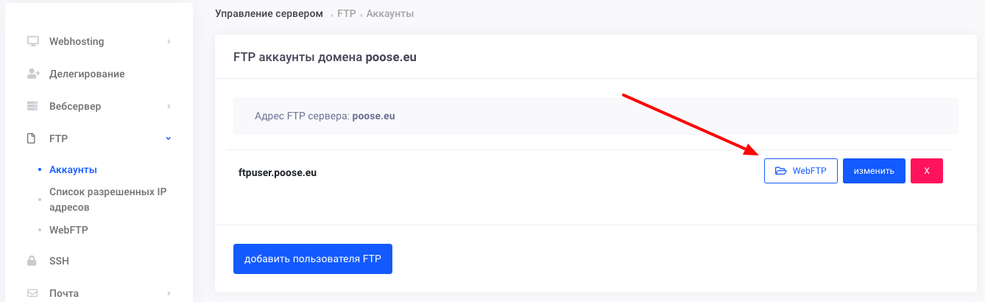985x302 pixels.
Task: Select WebFTP in the sidebar submenu
Action: (68, 230)
